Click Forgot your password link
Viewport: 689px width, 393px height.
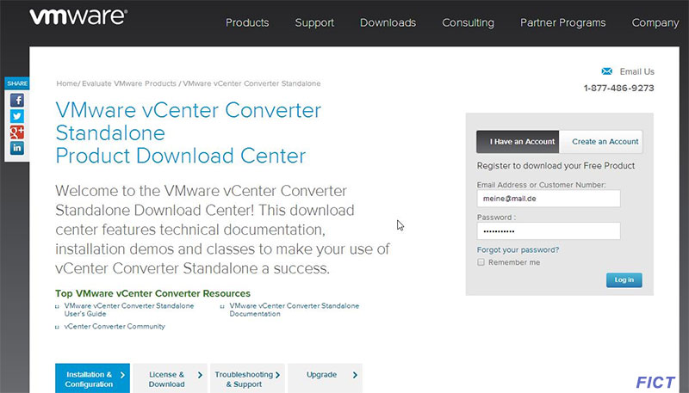pos(518,249)
